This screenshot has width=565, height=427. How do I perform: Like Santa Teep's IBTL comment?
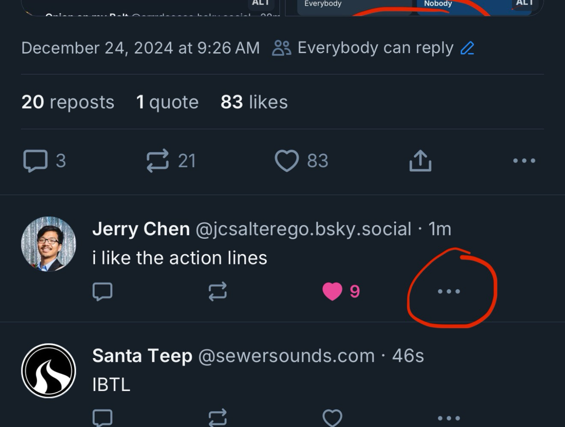(332, 418)
